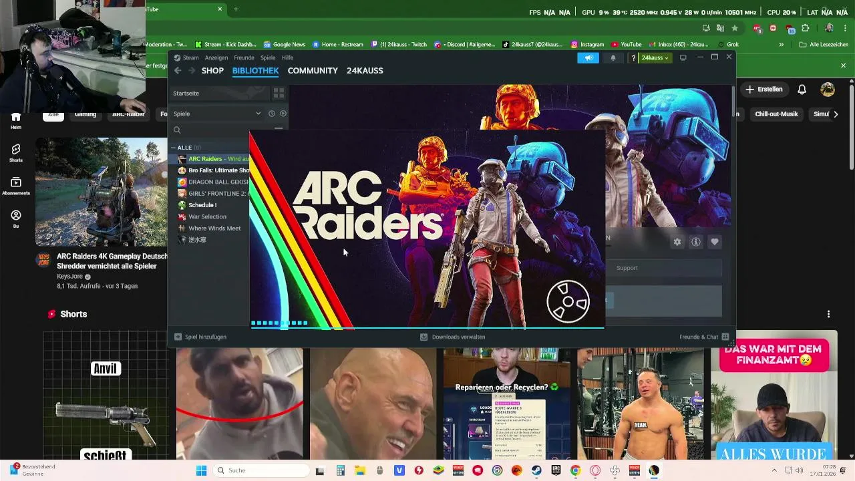Viewport: 855px width, 481px height.
Task: Open ARC Raiders 4K Gameplay video thumbnail
Action: pyautogui.click(x=101, y=192)
